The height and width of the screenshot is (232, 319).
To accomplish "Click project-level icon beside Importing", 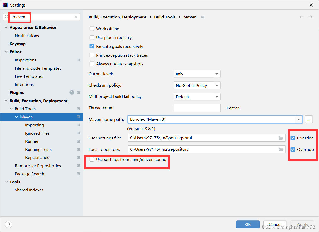I will click(x=78, y=125).
